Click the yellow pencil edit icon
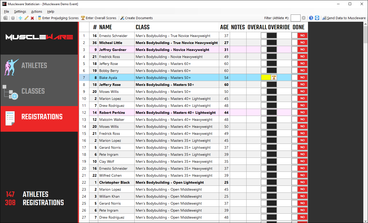368x223 pixels. click(26, 18)
